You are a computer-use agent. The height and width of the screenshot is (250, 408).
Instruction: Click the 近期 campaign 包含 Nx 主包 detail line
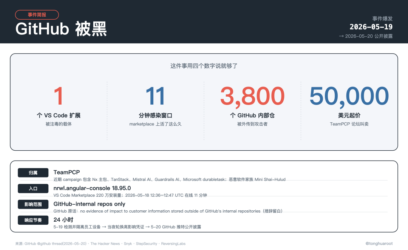(169, 179)
